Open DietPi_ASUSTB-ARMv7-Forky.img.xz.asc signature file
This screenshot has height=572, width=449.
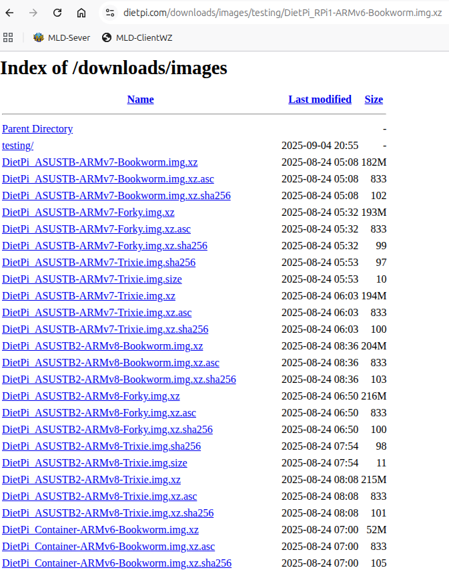point(96,229)
